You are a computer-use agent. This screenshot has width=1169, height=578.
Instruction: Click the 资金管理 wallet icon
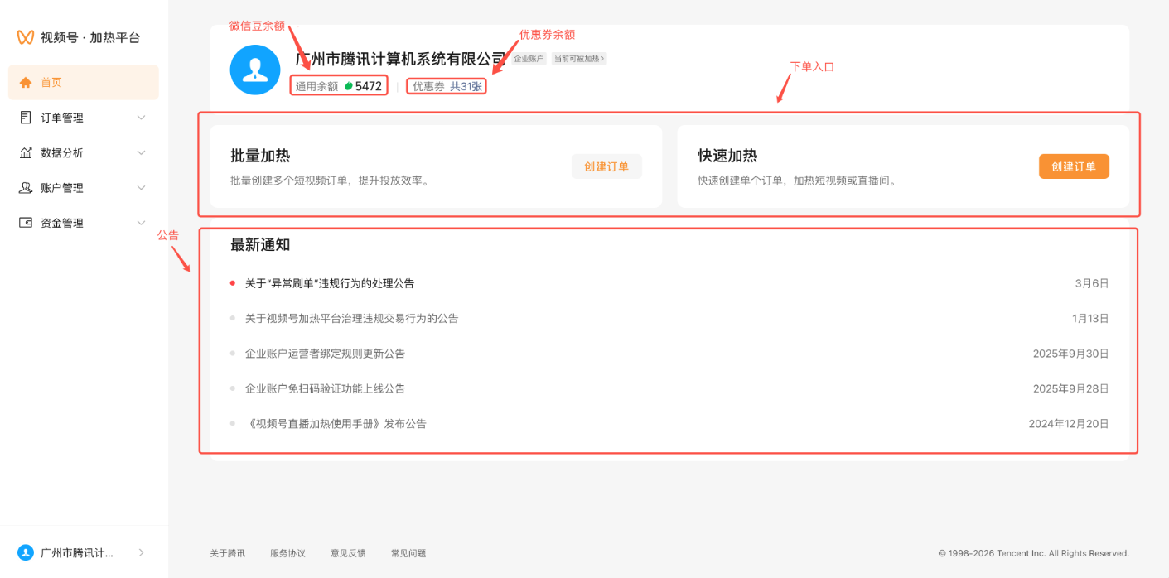pyautogui.click(x=26, y=223)
